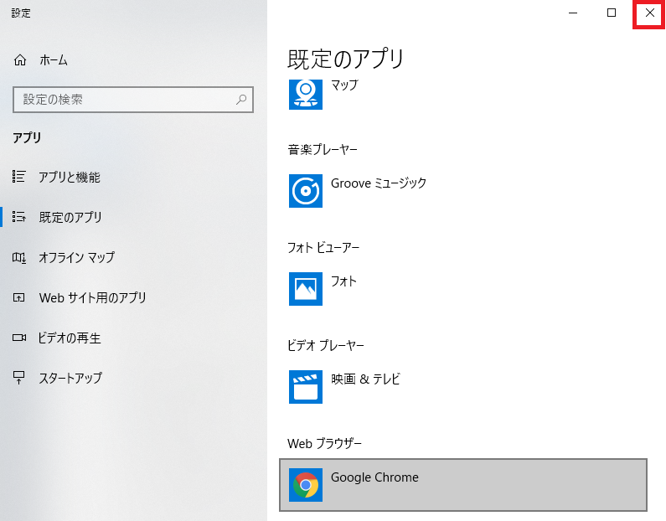Screen dimensions: 666x521
Task: Click the Web サイト用のアプリ icon
Action: 18,297
